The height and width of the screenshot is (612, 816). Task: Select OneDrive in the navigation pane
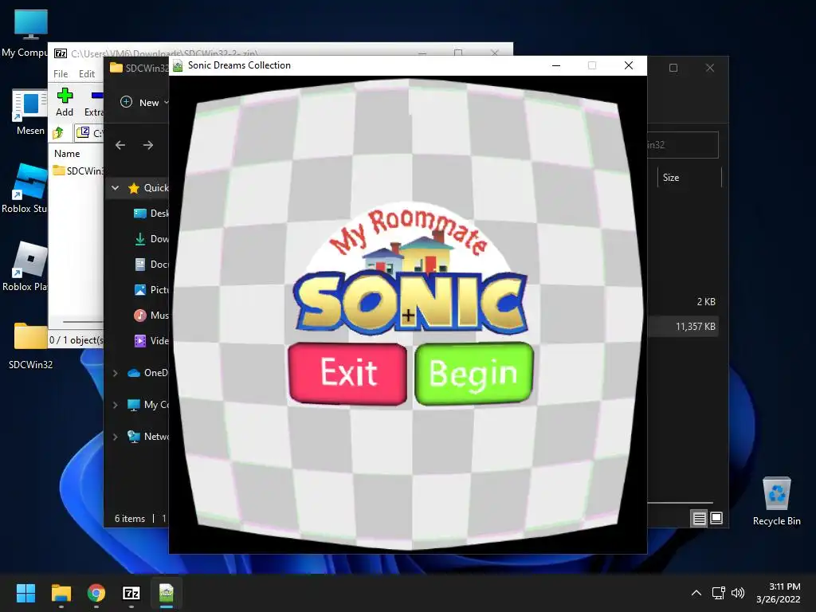(147, 373)
